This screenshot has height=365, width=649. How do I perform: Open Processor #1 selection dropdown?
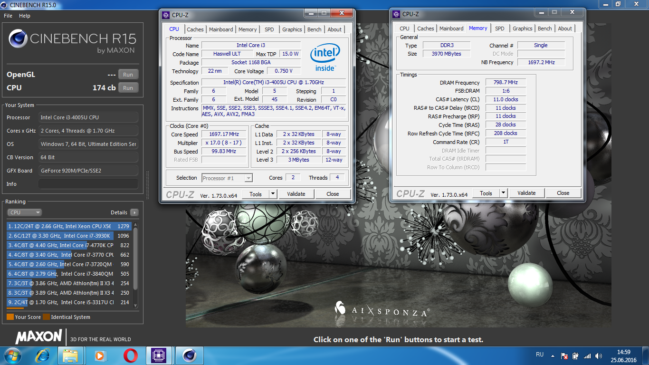tap(227, 178)
